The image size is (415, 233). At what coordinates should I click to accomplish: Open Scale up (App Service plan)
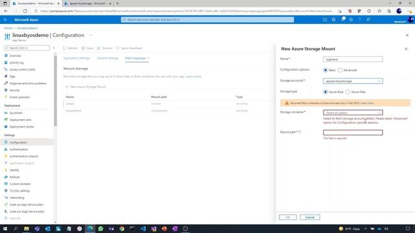27,205
